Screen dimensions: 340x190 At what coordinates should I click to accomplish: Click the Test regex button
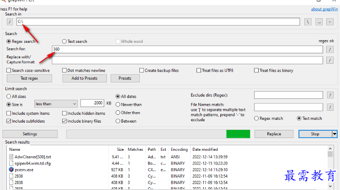coord(30,78)
